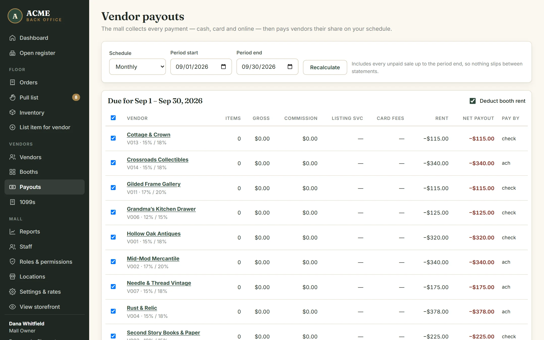The height and width of the screenshot is (340, 544).
Task: Open Mid-Mod Mercantile vendor link
Action: [153, 259]
